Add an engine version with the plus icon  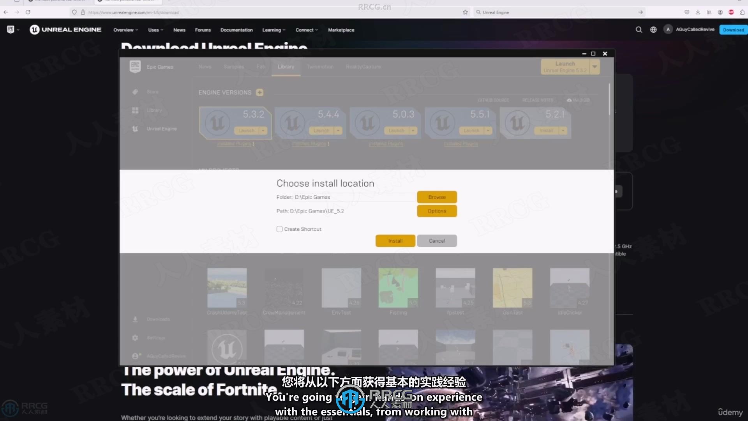[x=259, y=92]
